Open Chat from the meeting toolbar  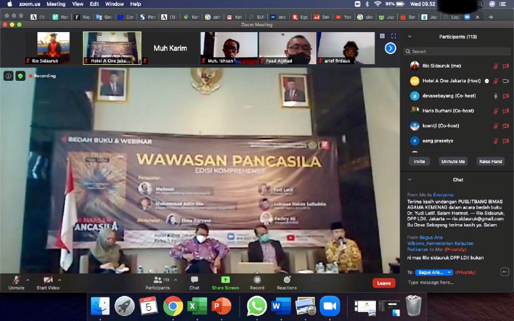(x=194, y=280)
